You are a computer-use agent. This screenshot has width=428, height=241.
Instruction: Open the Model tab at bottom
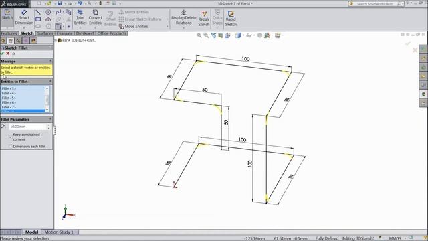click(x=31, y=232)
